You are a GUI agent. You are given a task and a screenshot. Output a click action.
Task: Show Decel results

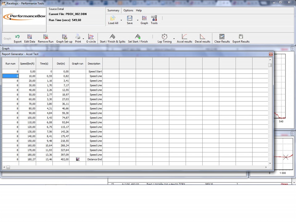tap(202, 37)
